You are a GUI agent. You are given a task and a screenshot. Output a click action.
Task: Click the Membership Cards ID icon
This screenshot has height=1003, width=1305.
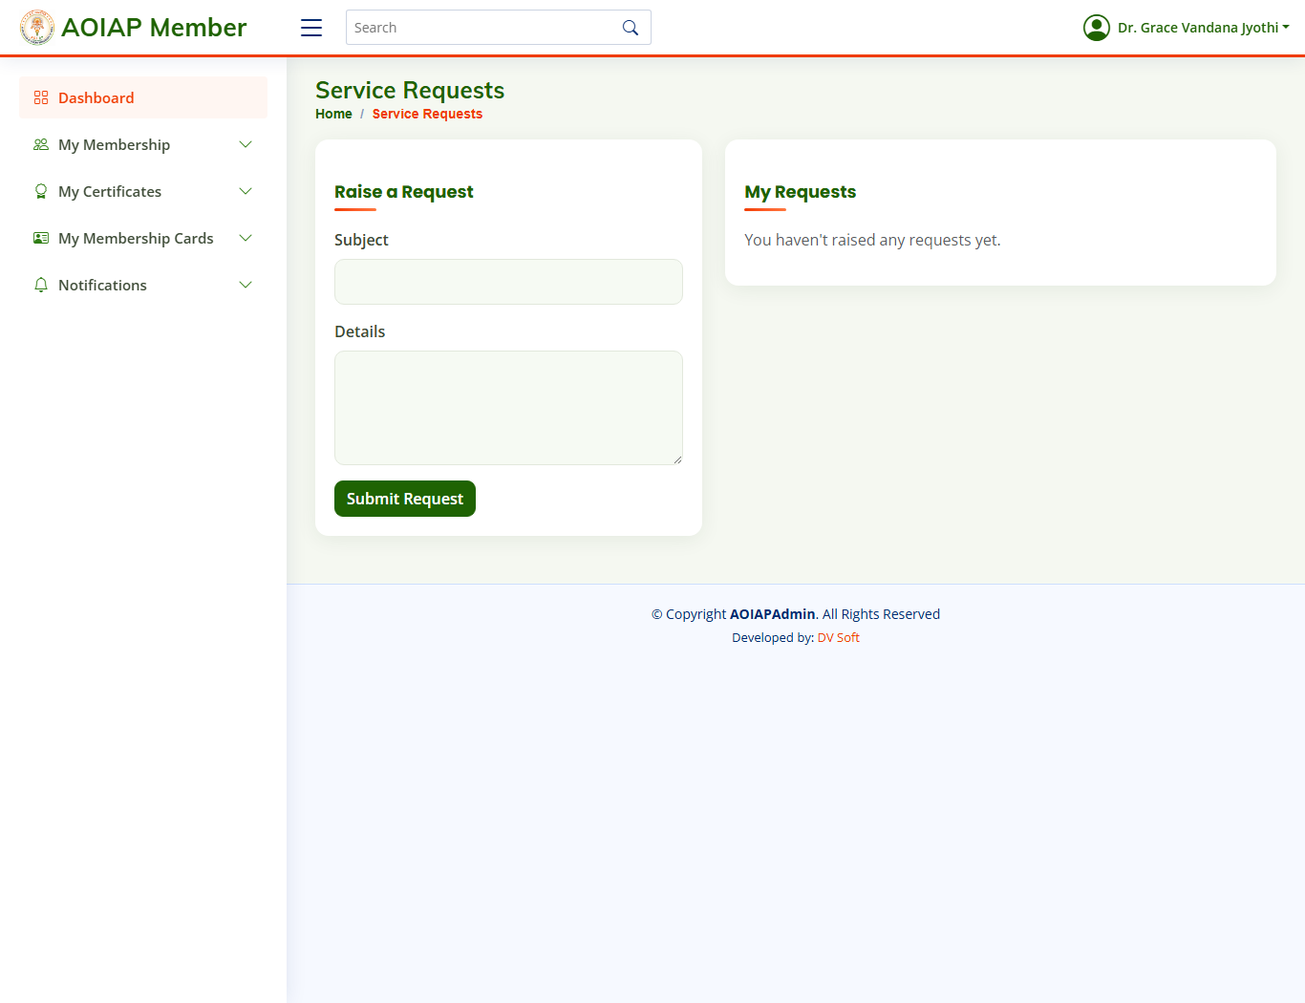(x=41, y=238)
